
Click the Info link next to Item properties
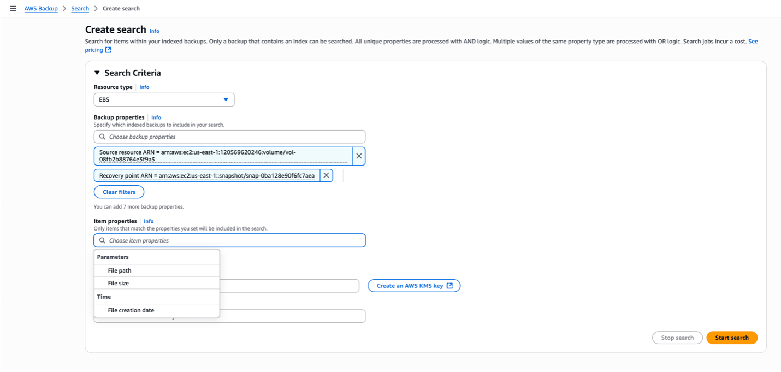click(x=149, y=221)
